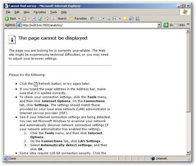Open the Search pane button
Screen dimensions: 196x166
60,18
